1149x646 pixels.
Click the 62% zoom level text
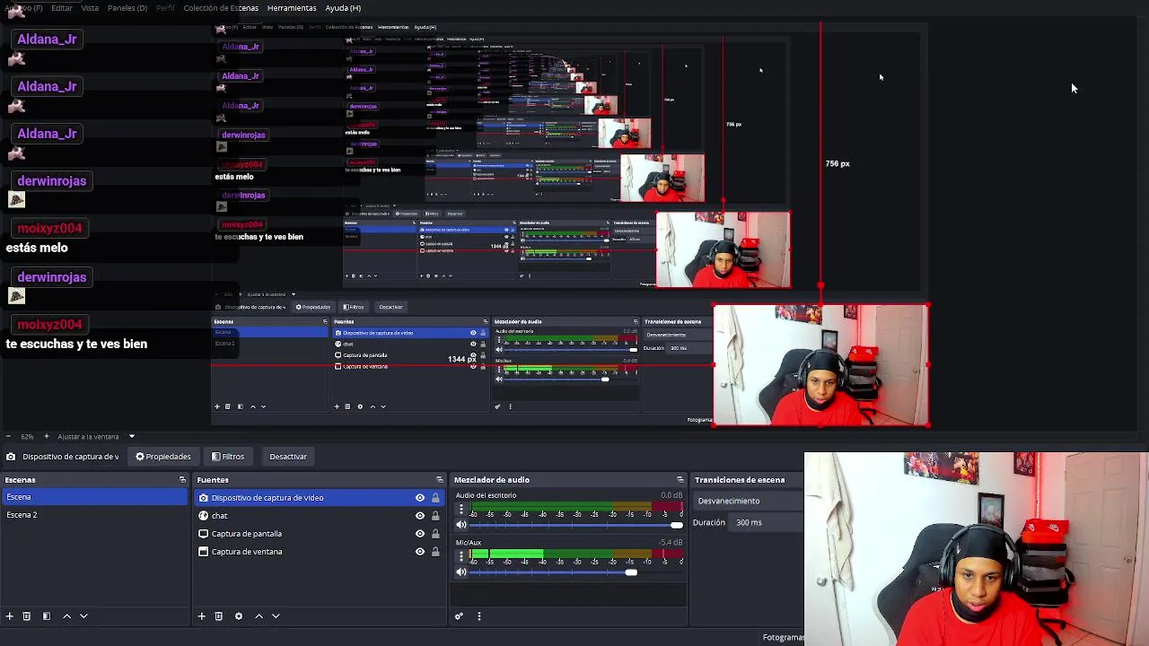[27, 437]
